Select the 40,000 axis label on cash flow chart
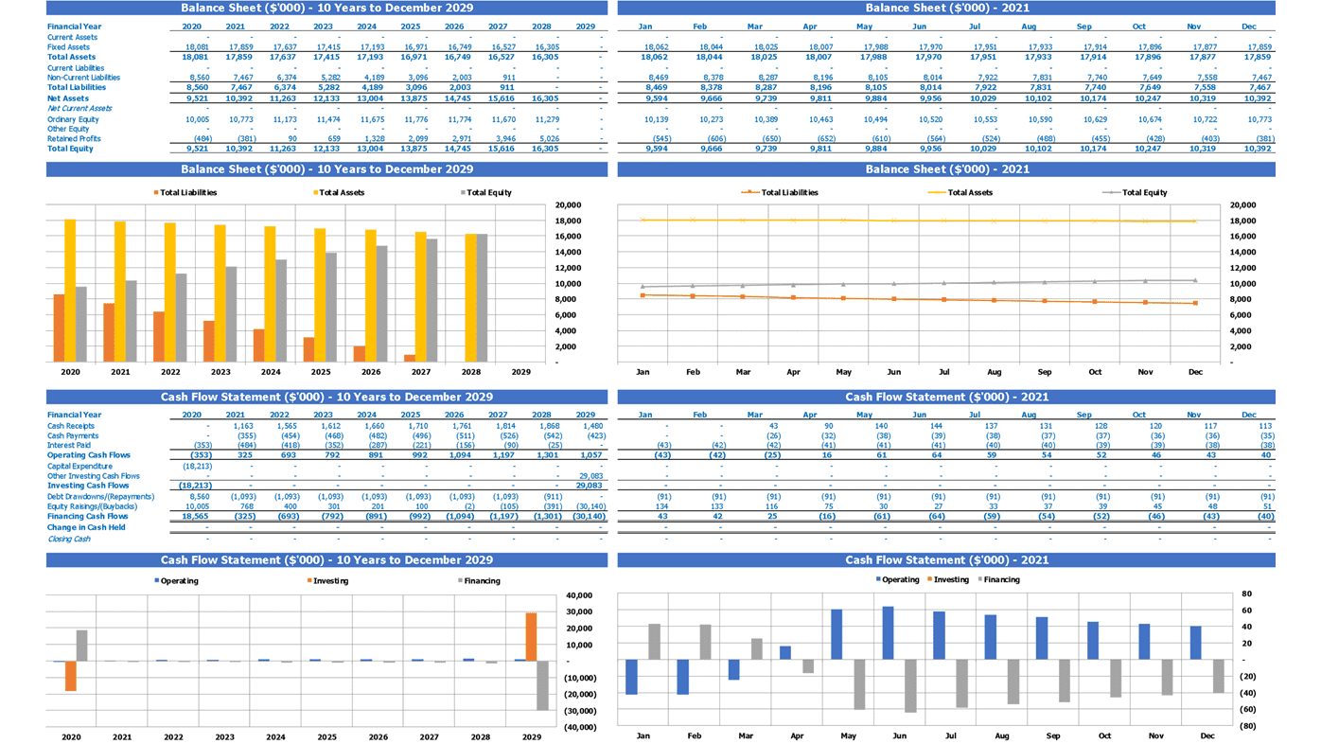This screenshot has width=1321, height=744. [578, 595]
